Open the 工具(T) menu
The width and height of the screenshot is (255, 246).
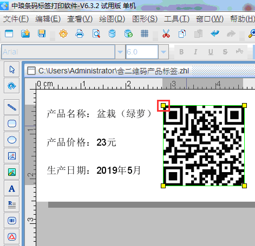point(176,19)
